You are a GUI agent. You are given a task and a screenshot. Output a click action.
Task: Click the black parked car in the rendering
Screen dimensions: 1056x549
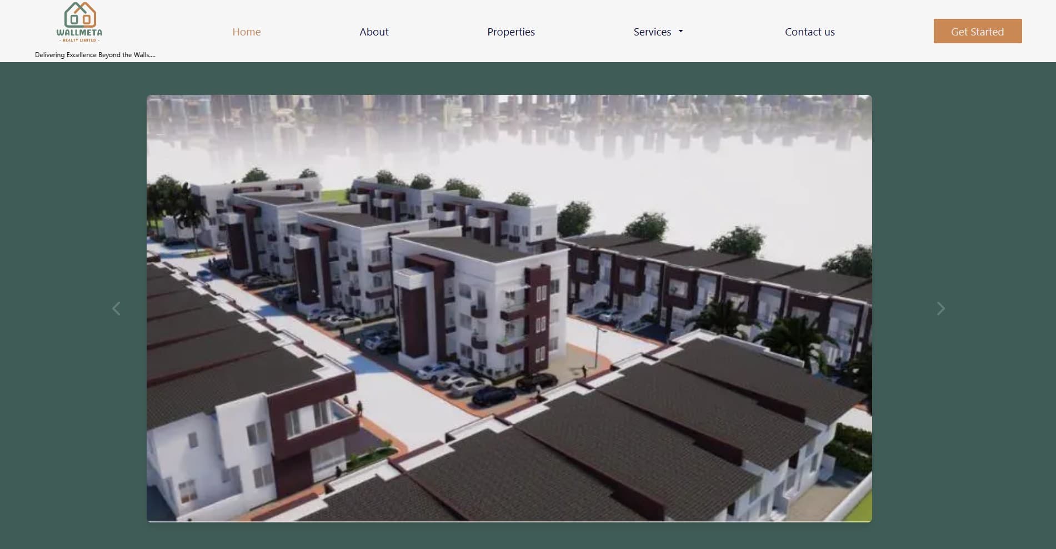tap(493, 395)
